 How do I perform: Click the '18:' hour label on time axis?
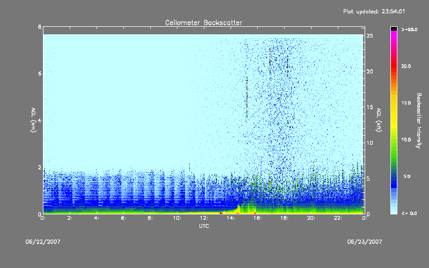pyautogui.click(x=285, y=218)
